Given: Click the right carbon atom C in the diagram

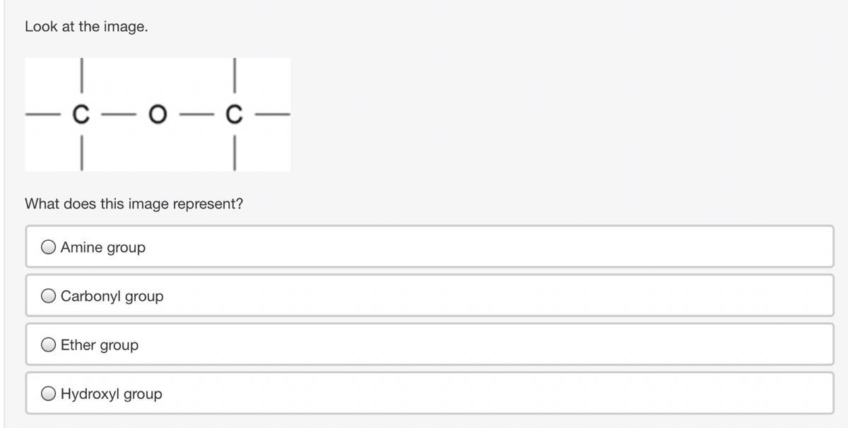Looking at the screenshot, I should pos(233,114).
